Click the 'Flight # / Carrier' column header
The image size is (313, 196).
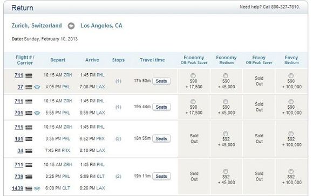[25, 60]
